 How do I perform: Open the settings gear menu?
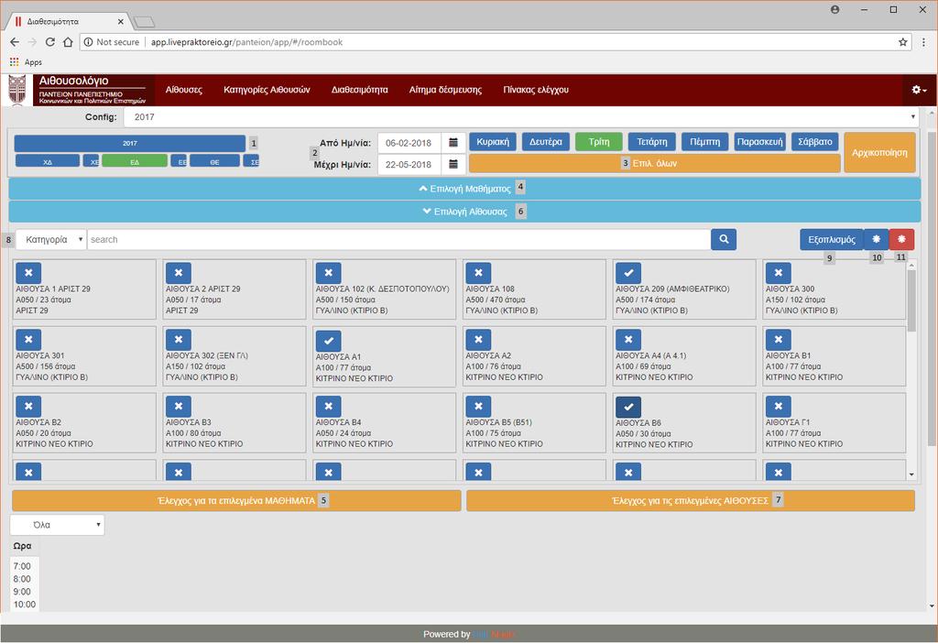click(x=919, y=90)
